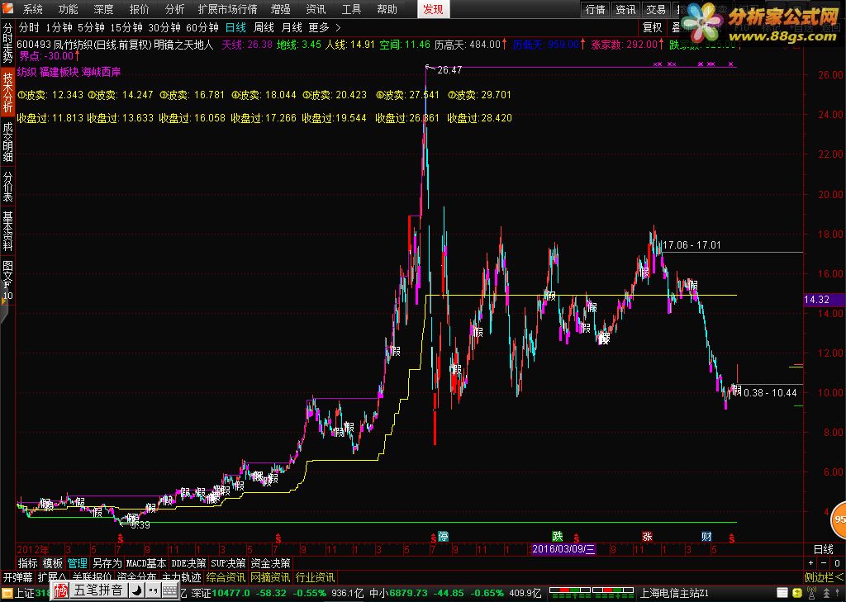This screenshot has height=602, width=846.
Task: Open the 行业资讯 tab
Action: tap(315, 577)
